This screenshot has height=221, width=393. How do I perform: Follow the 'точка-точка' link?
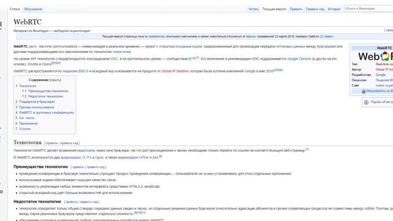pos(122,52)
